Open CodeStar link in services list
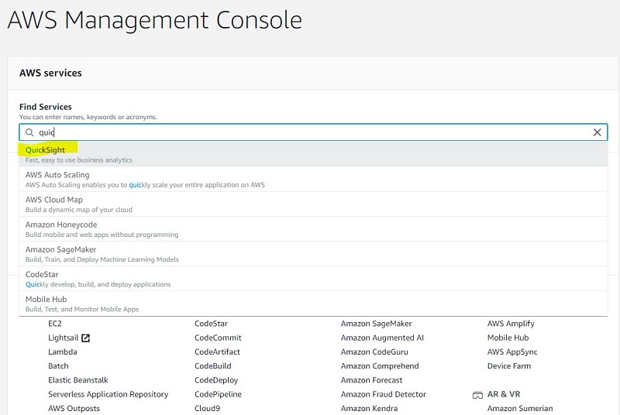620x415 pixels. [x=211, y=324]
